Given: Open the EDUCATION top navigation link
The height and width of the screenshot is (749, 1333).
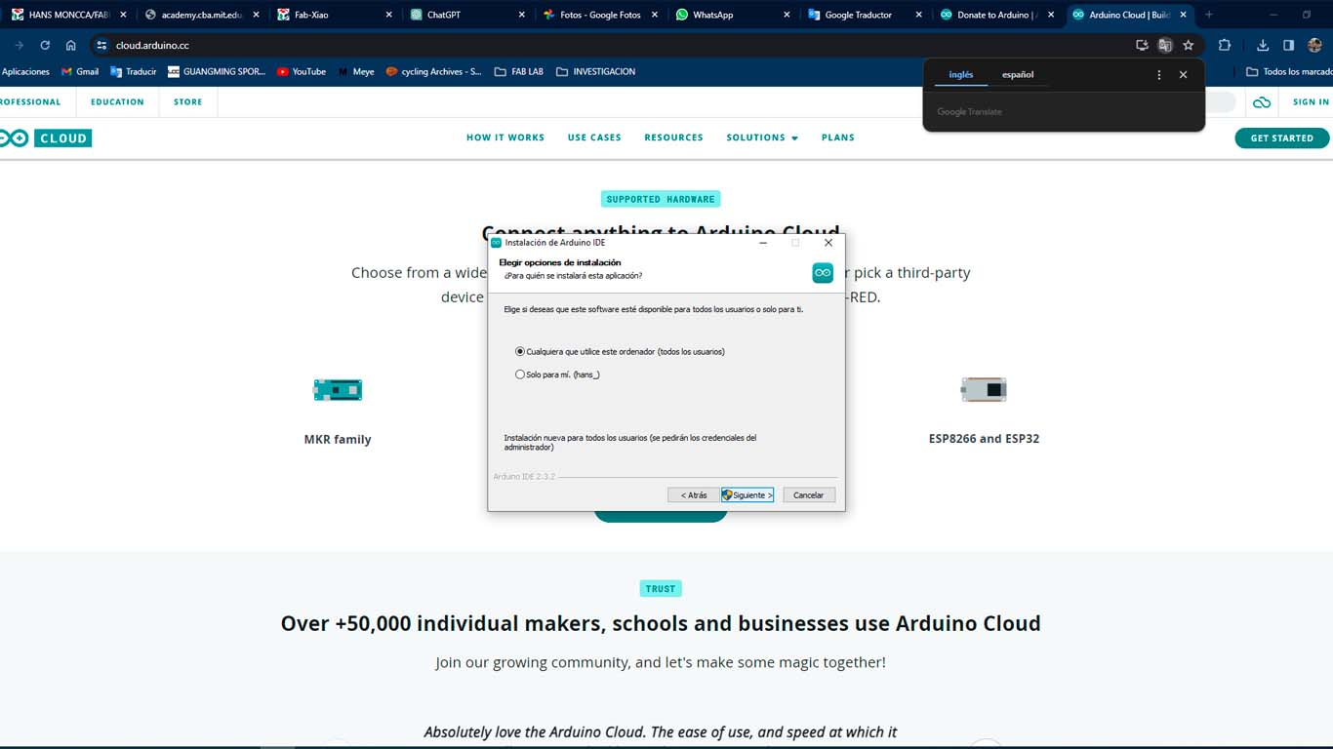Looking at the screenshot, I should [117, 102].
